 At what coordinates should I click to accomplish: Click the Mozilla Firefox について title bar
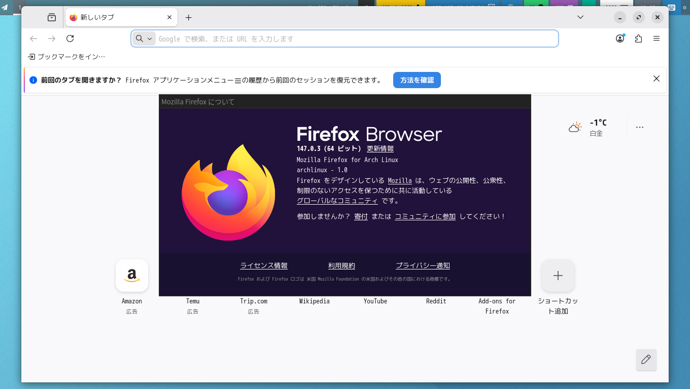(345, 102)
